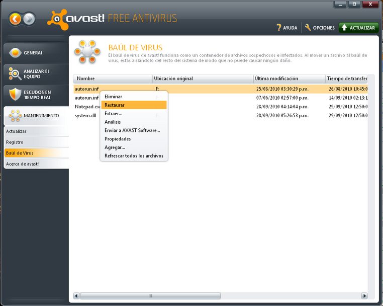Minimize the avast! window
The width and height of the screenshot is (383, 306).
pos(340,4)
